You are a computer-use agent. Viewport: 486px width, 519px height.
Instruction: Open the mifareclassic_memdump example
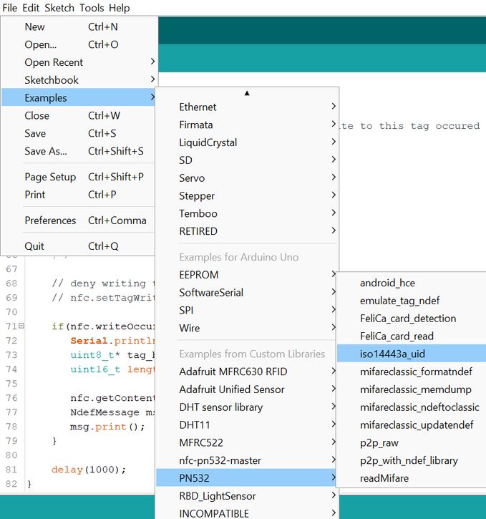click(x=412, y=389)
